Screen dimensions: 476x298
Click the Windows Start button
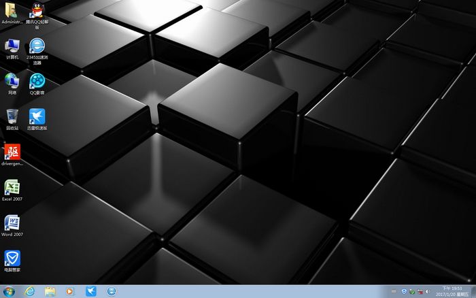point(9,291)
